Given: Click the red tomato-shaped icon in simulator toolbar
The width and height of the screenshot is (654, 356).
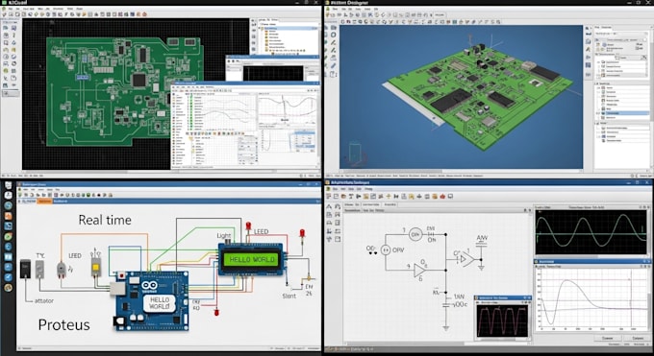Looking at the screenshot, I should (442, 196).
